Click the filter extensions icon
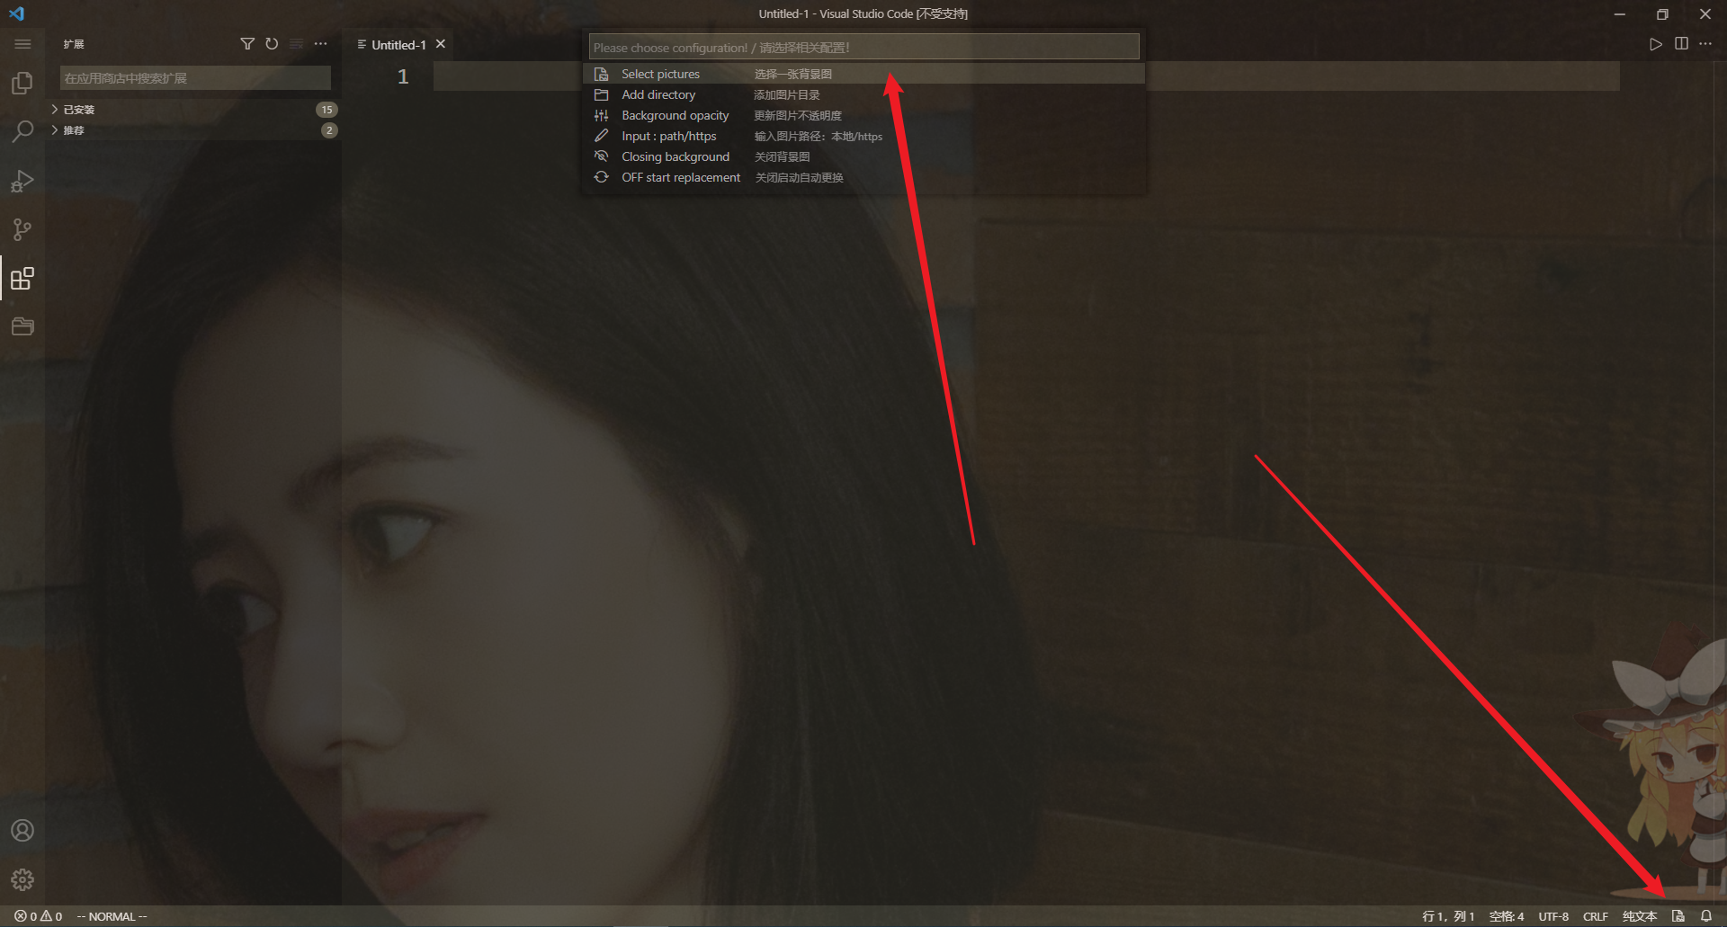The width and height of the screenshot is (1727, 927). 247,44
